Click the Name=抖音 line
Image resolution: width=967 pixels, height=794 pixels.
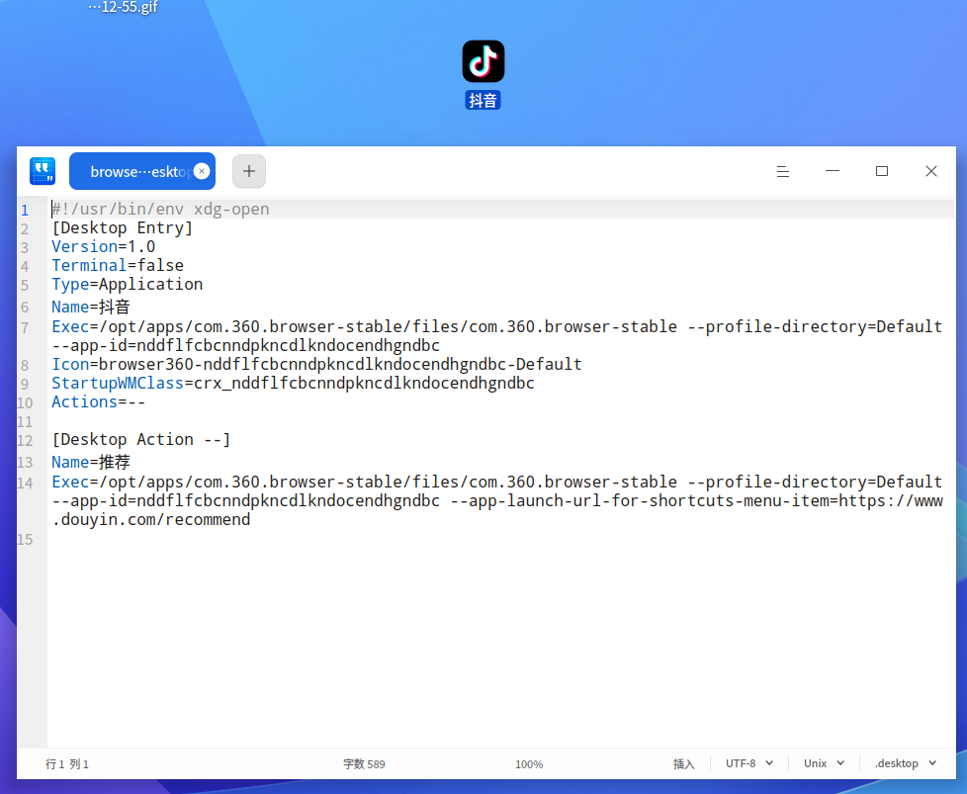(91, 307)
